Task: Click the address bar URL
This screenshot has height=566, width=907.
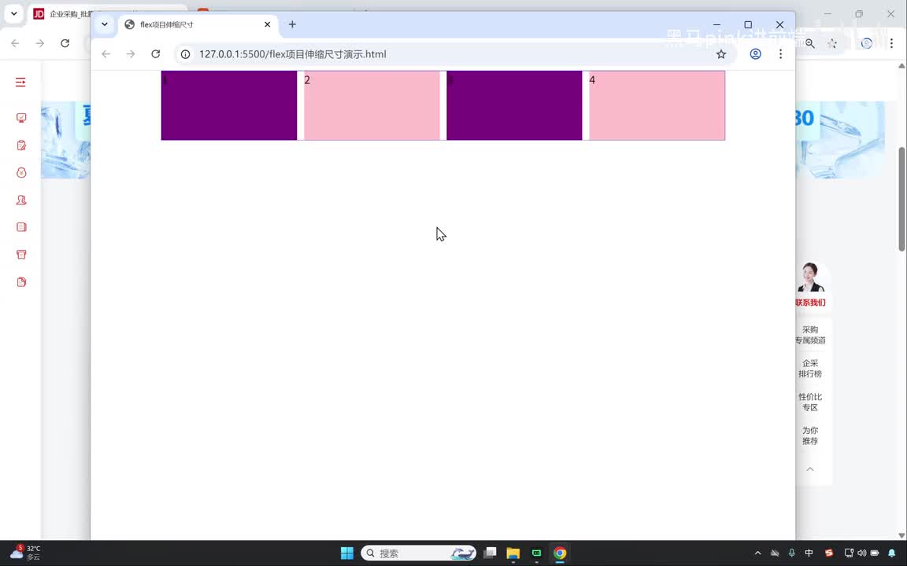Action: click(293, 54)
